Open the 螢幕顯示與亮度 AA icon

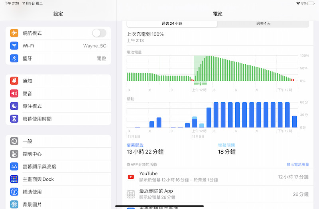click(x=14, y=166)
